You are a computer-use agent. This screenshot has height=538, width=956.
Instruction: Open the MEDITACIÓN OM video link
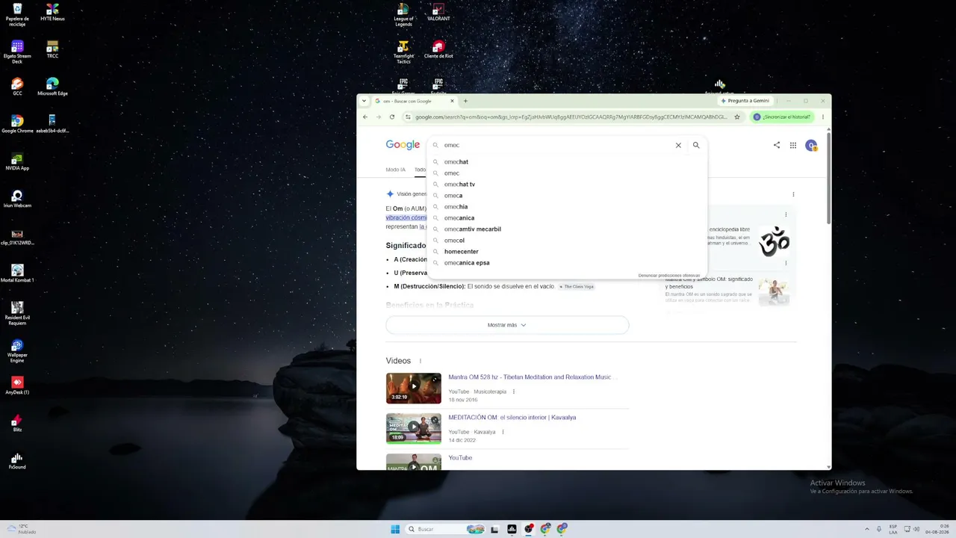pyautogui.click(x=512, y=418)
